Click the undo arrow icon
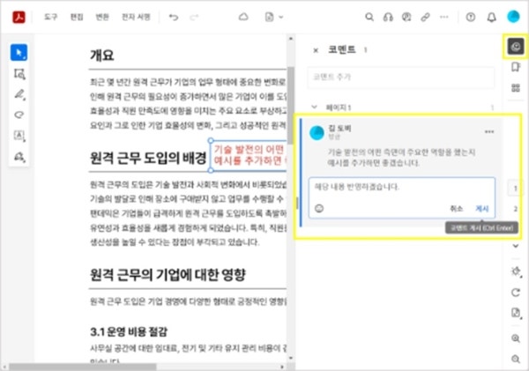Screen dimensions: 529x371 [174, 17]
